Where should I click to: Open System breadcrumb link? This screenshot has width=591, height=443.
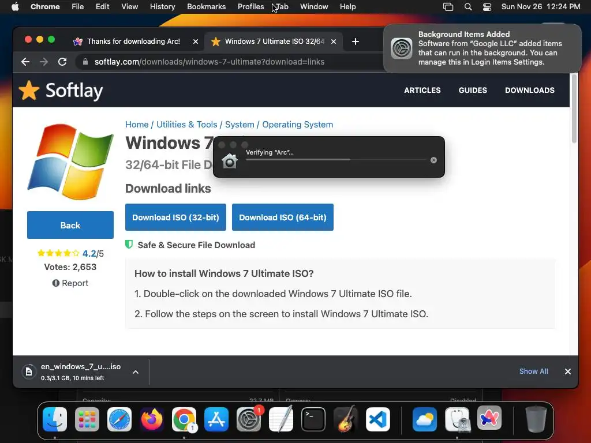pos(240,125)
